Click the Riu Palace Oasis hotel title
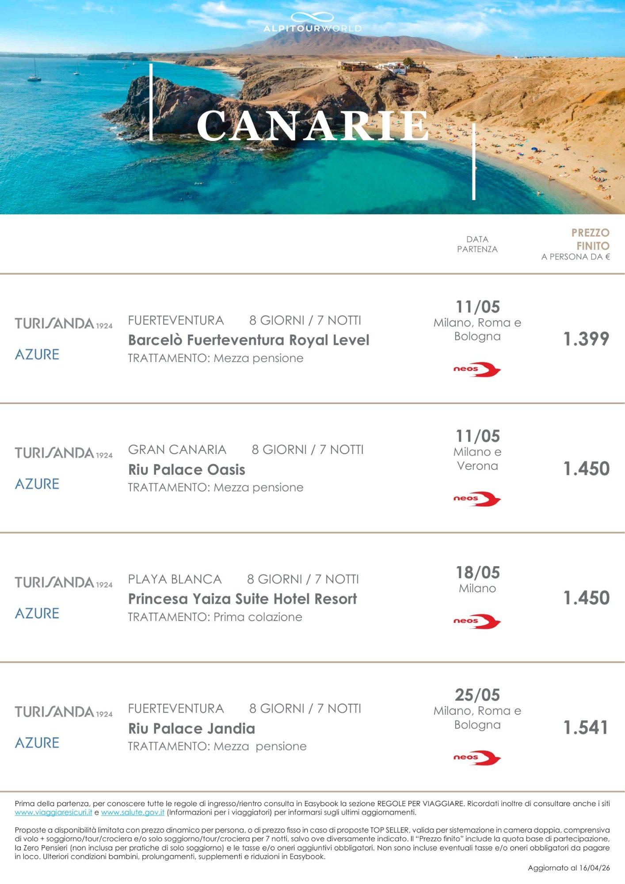 click(187, 469)
